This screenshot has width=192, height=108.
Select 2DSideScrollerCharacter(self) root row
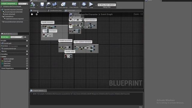point(12,7)
